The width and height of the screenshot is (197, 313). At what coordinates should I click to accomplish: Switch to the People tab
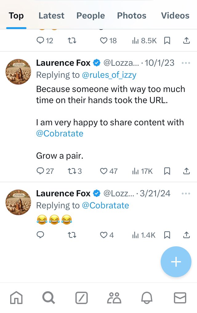[90, 15]
